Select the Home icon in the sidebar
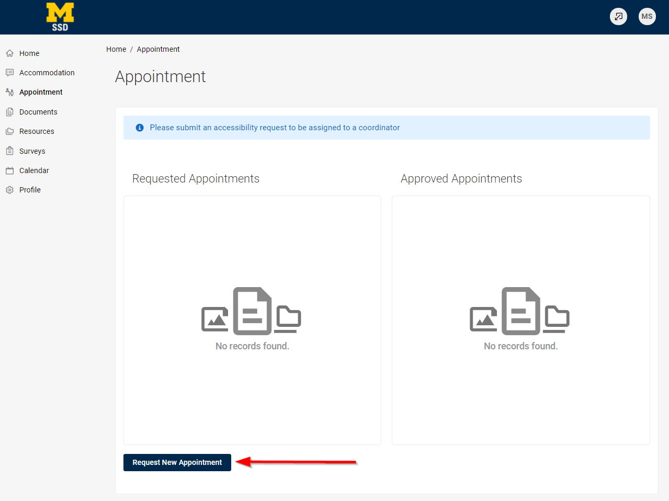Screen dimensions: 669x501 coord(9,53)
